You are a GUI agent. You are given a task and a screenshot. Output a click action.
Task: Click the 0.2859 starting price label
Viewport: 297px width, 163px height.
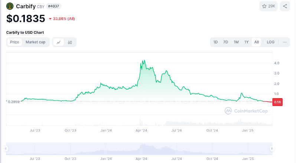[x=14, y=102]
